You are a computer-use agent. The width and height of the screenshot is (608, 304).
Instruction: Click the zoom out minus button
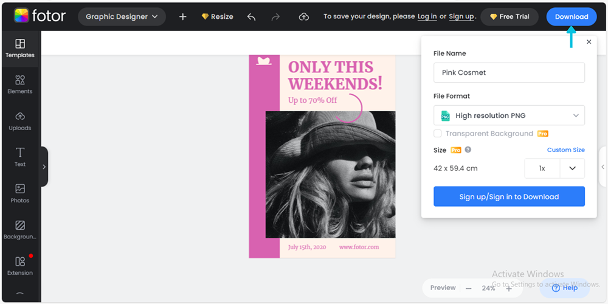coord(469,288)
